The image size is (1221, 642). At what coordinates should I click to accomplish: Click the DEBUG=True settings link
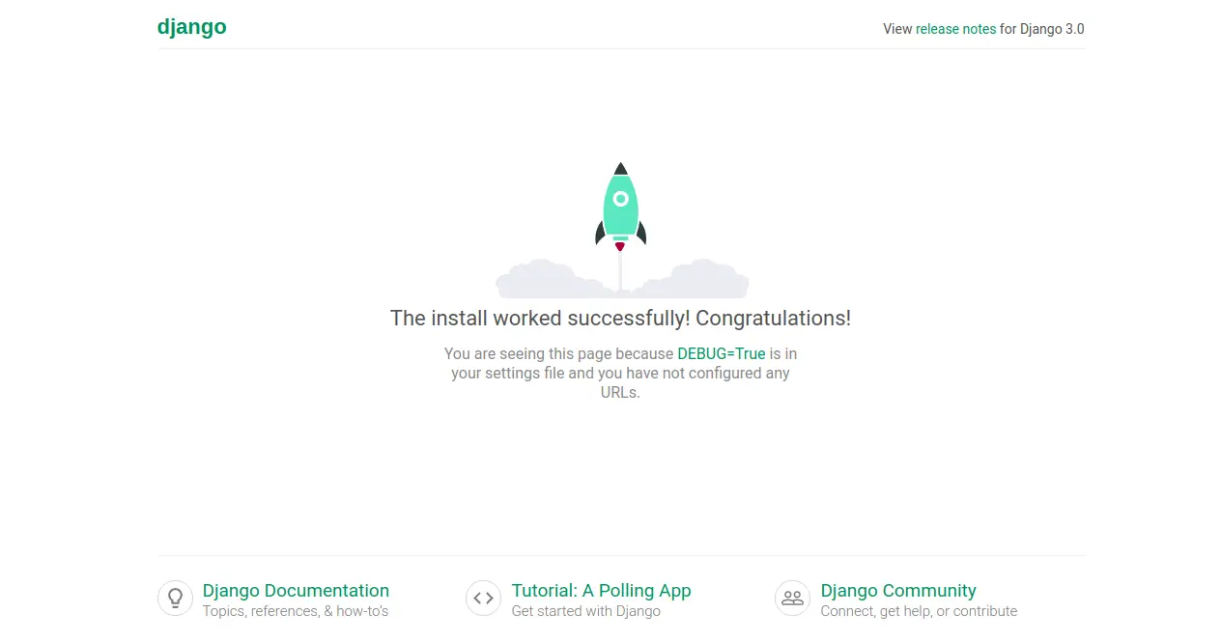pos(722,353)
